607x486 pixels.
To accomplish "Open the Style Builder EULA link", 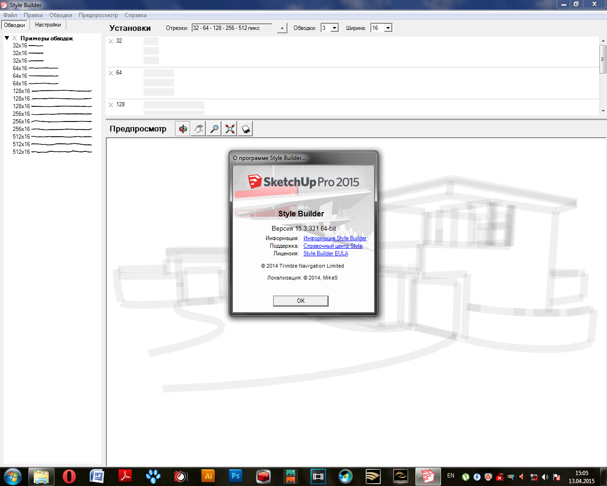I will point(326,253).
